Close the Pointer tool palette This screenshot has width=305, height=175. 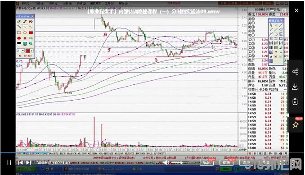[33, 16]
